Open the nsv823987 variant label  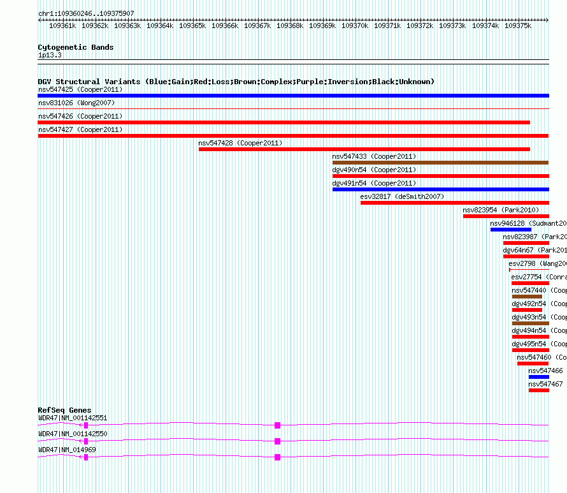click(x=535, y=237)
